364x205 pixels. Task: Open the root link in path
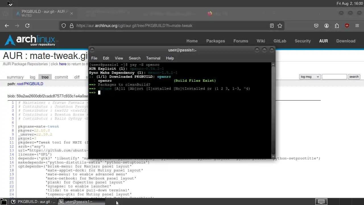click(x=20, y=84)
